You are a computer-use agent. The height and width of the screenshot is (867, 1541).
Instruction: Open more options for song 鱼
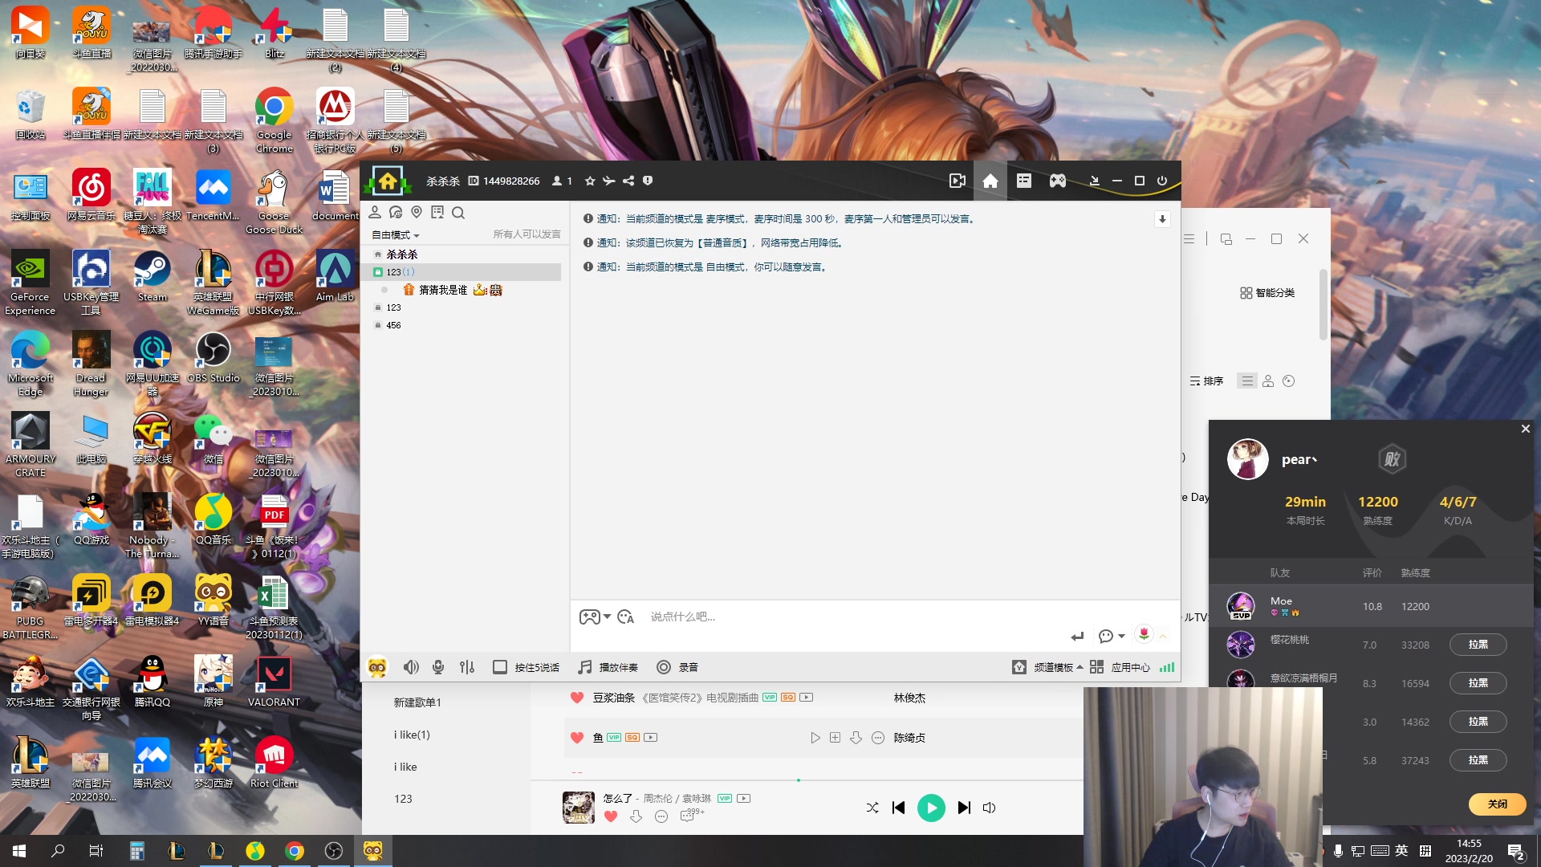[x=878, y=738]
